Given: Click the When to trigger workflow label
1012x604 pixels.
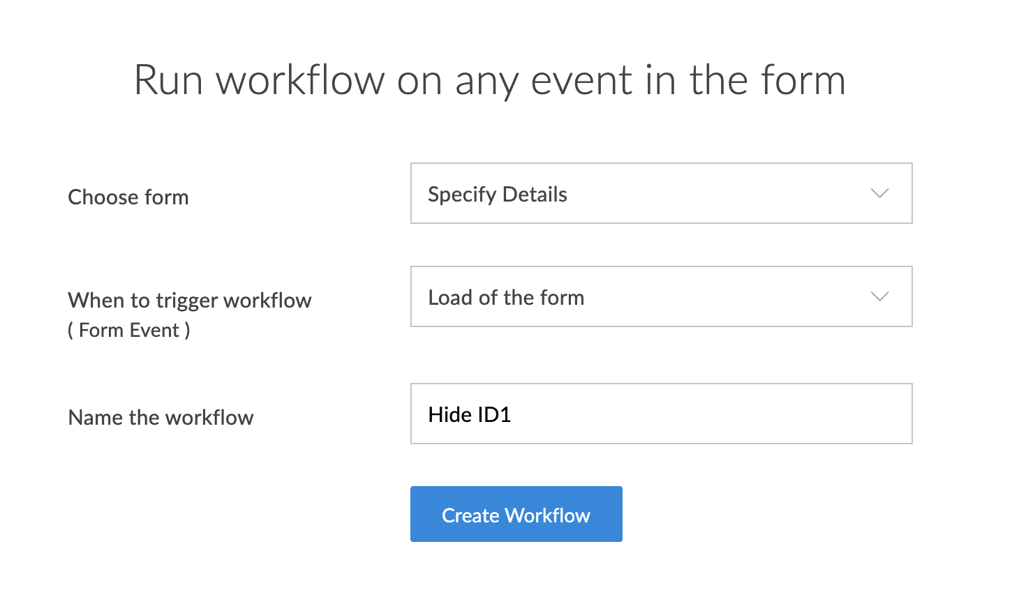Looking at the screenshot, I should click(x=189, y=301).
